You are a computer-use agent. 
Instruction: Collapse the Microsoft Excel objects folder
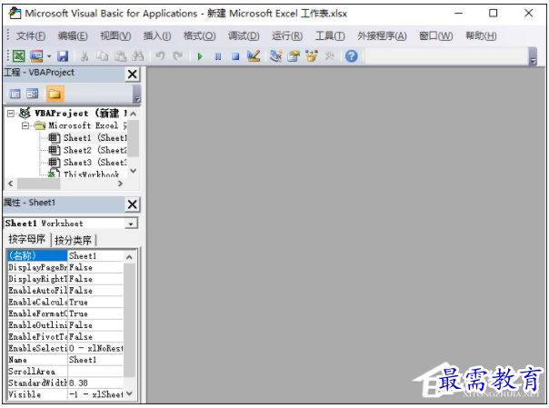(x=25, y=125)
